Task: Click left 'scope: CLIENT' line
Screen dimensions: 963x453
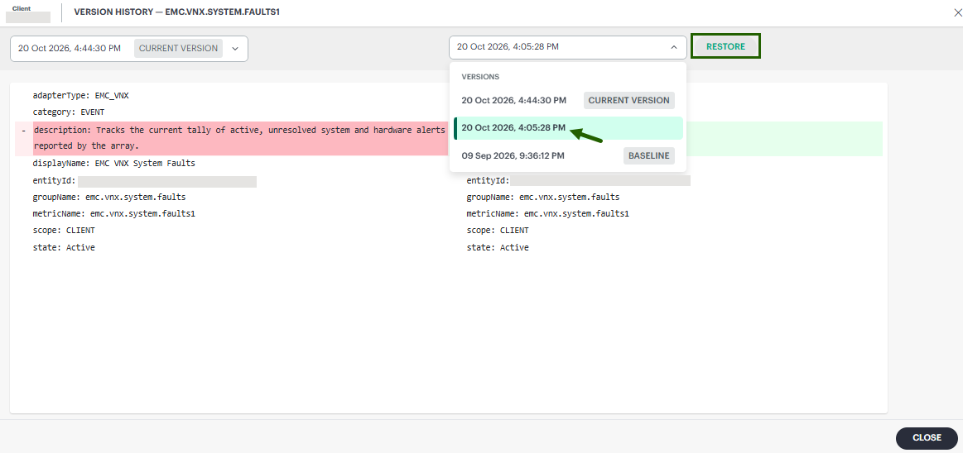Action: (64, 231)
